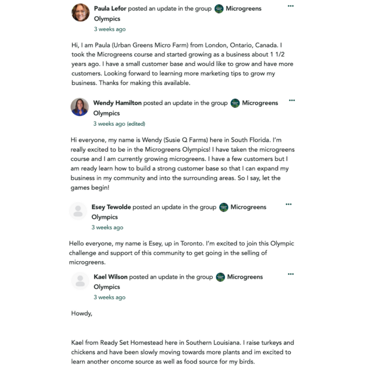The height and width of the screenshot is (366, 366).
Task: Click Wendy Hamilton's avatar picture
Action: 79,107
